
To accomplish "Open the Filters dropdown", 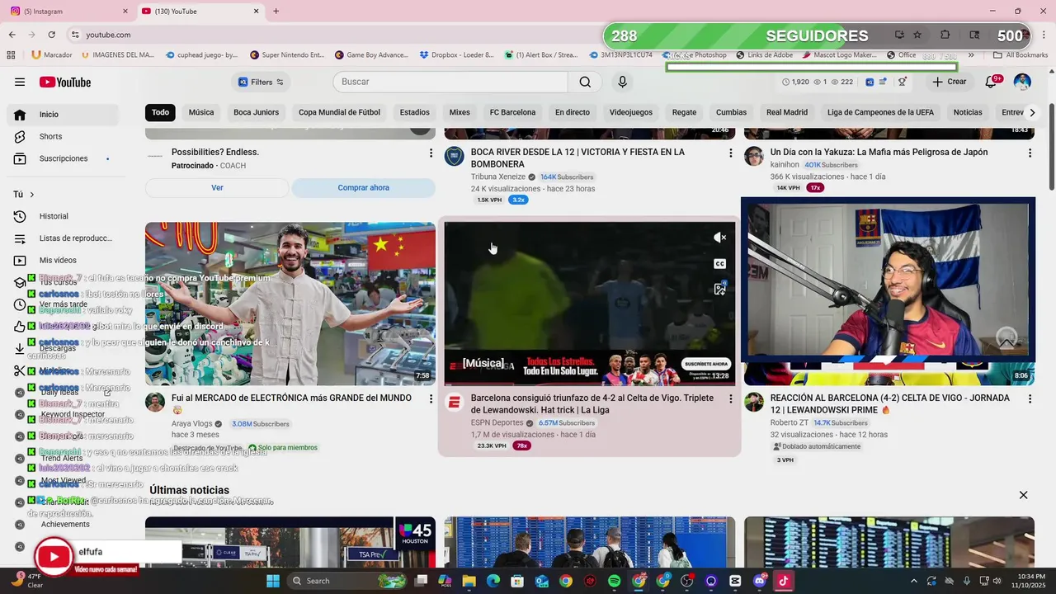I will [x=261, y=82].
